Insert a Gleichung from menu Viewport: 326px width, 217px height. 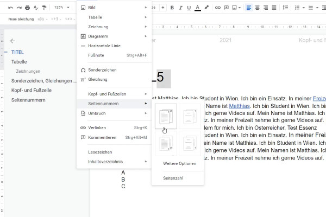click(114, 80)
